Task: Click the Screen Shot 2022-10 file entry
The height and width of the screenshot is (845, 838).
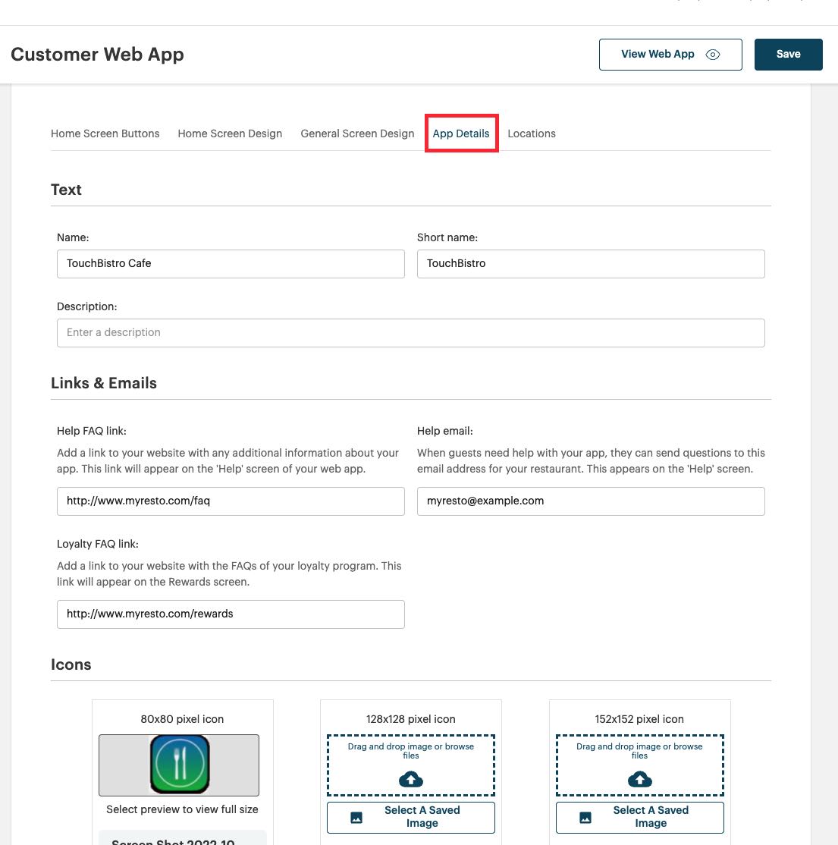Action: point(182,840)
